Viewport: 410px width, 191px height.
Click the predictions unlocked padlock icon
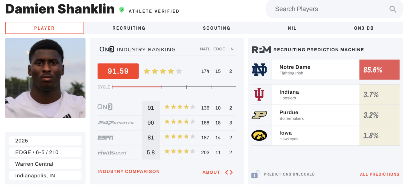[x=255, y=174]
